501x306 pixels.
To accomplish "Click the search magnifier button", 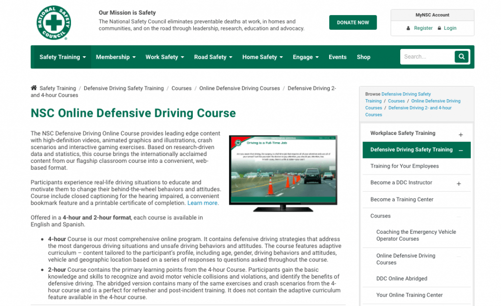I will pyautogui.click(x=461, y=57).
